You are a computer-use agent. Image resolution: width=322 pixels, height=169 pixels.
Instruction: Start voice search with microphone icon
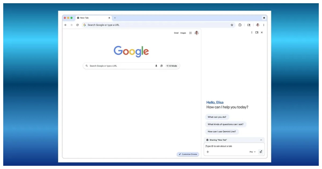click(x=156, y=66)
